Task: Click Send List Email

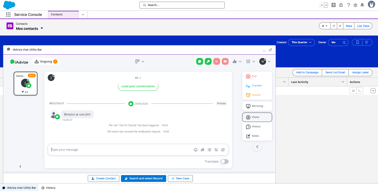Action: (x=335, y=72)
